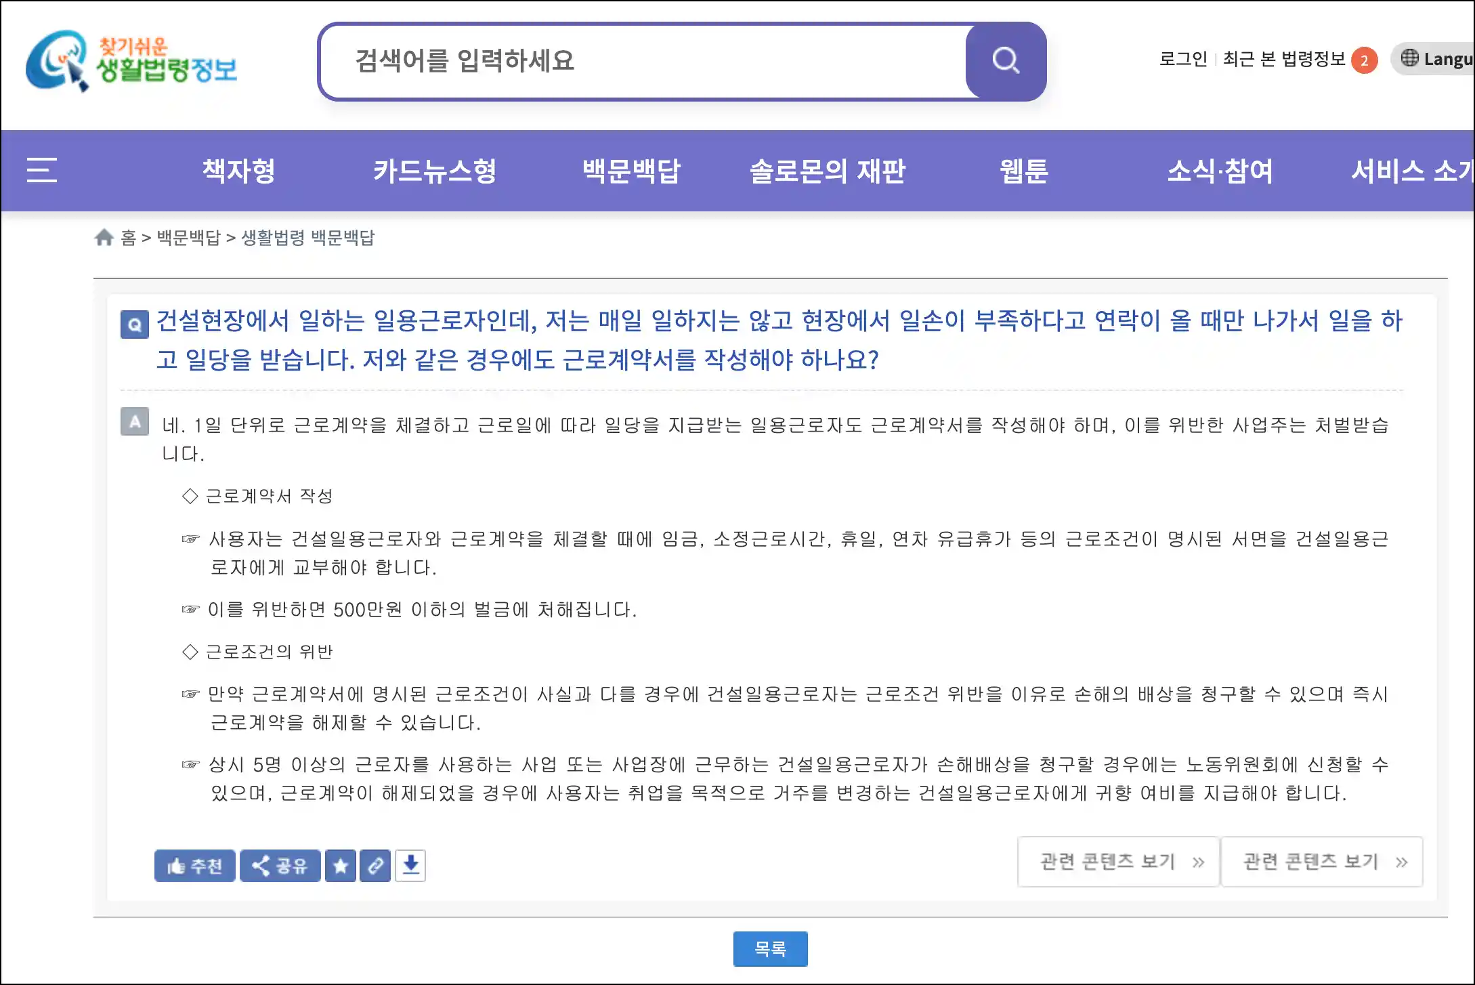Open the 책자형 menu
This screenshot has height=985, width=1475.
point(239,171)
